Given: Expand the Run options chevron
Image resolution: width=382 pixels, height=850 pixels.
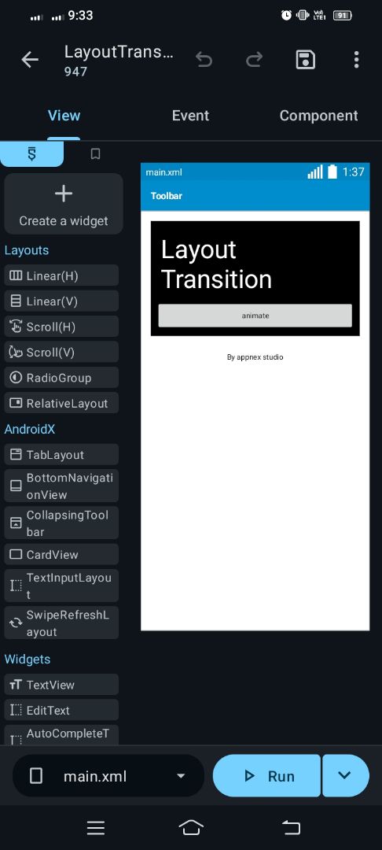Looking at the screenshot, I should (345, 776).
